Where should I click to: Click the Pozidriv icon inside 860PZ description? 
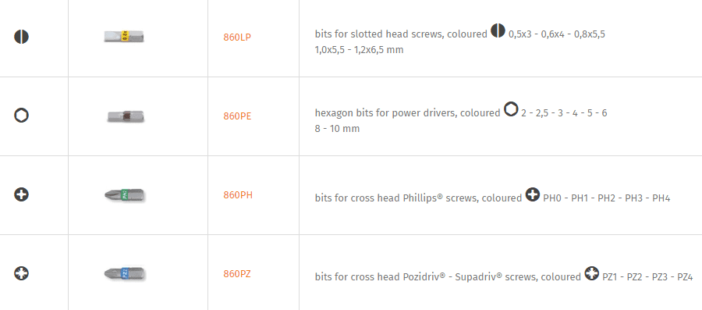(591, 273)
